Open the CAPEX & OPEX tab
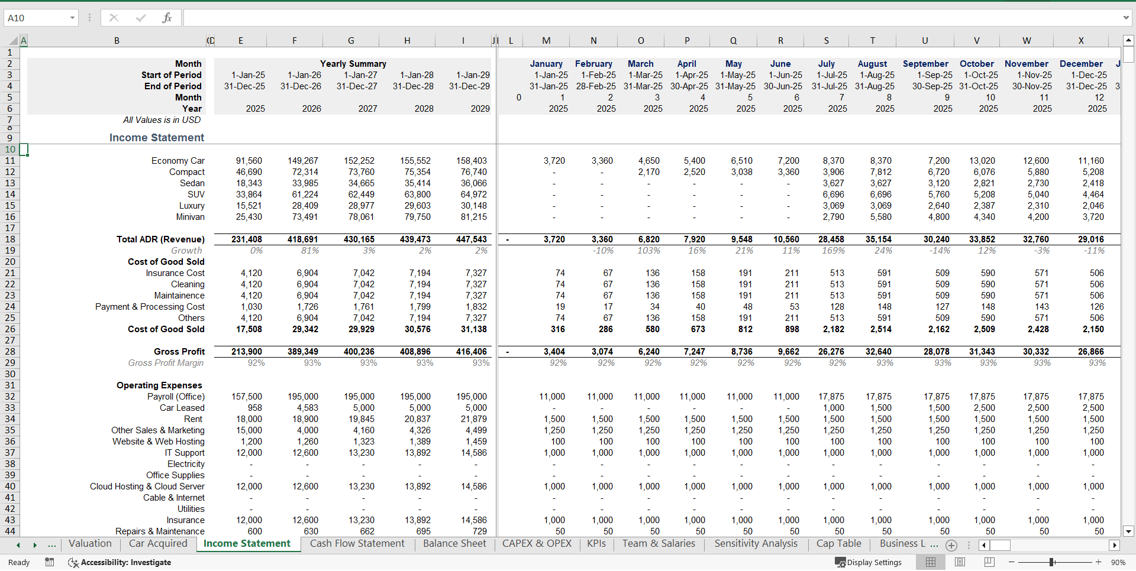The height and width of the screenshot is (571, 1136). click(537, 544)
